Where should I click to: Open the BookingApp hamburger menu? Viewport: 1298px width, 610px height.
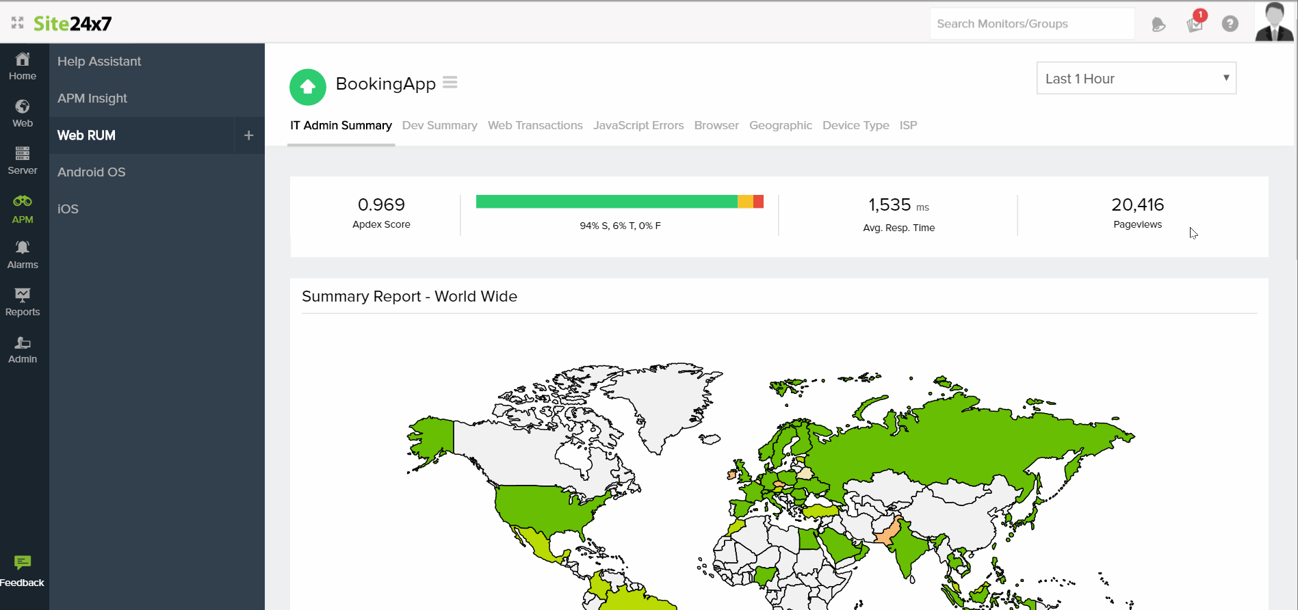pyautogui.click(x=450, y=83)
